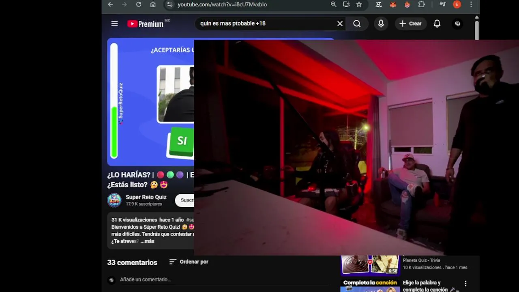
Task: Click the page vertical scrollbar
Action: [477, 30]
